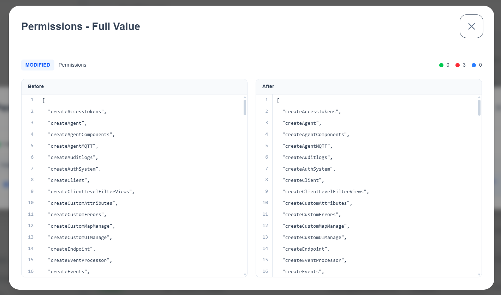Image resolution: width=501 pixels, height=295 pixels.
Task: Close the Permissions Full Value dialog
Action: tap(471, 26)
